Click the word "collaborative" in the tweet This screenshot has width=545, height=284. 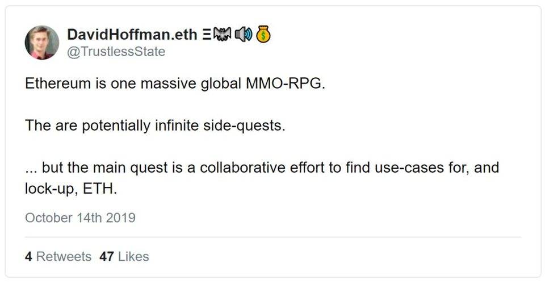pos(250,169)
